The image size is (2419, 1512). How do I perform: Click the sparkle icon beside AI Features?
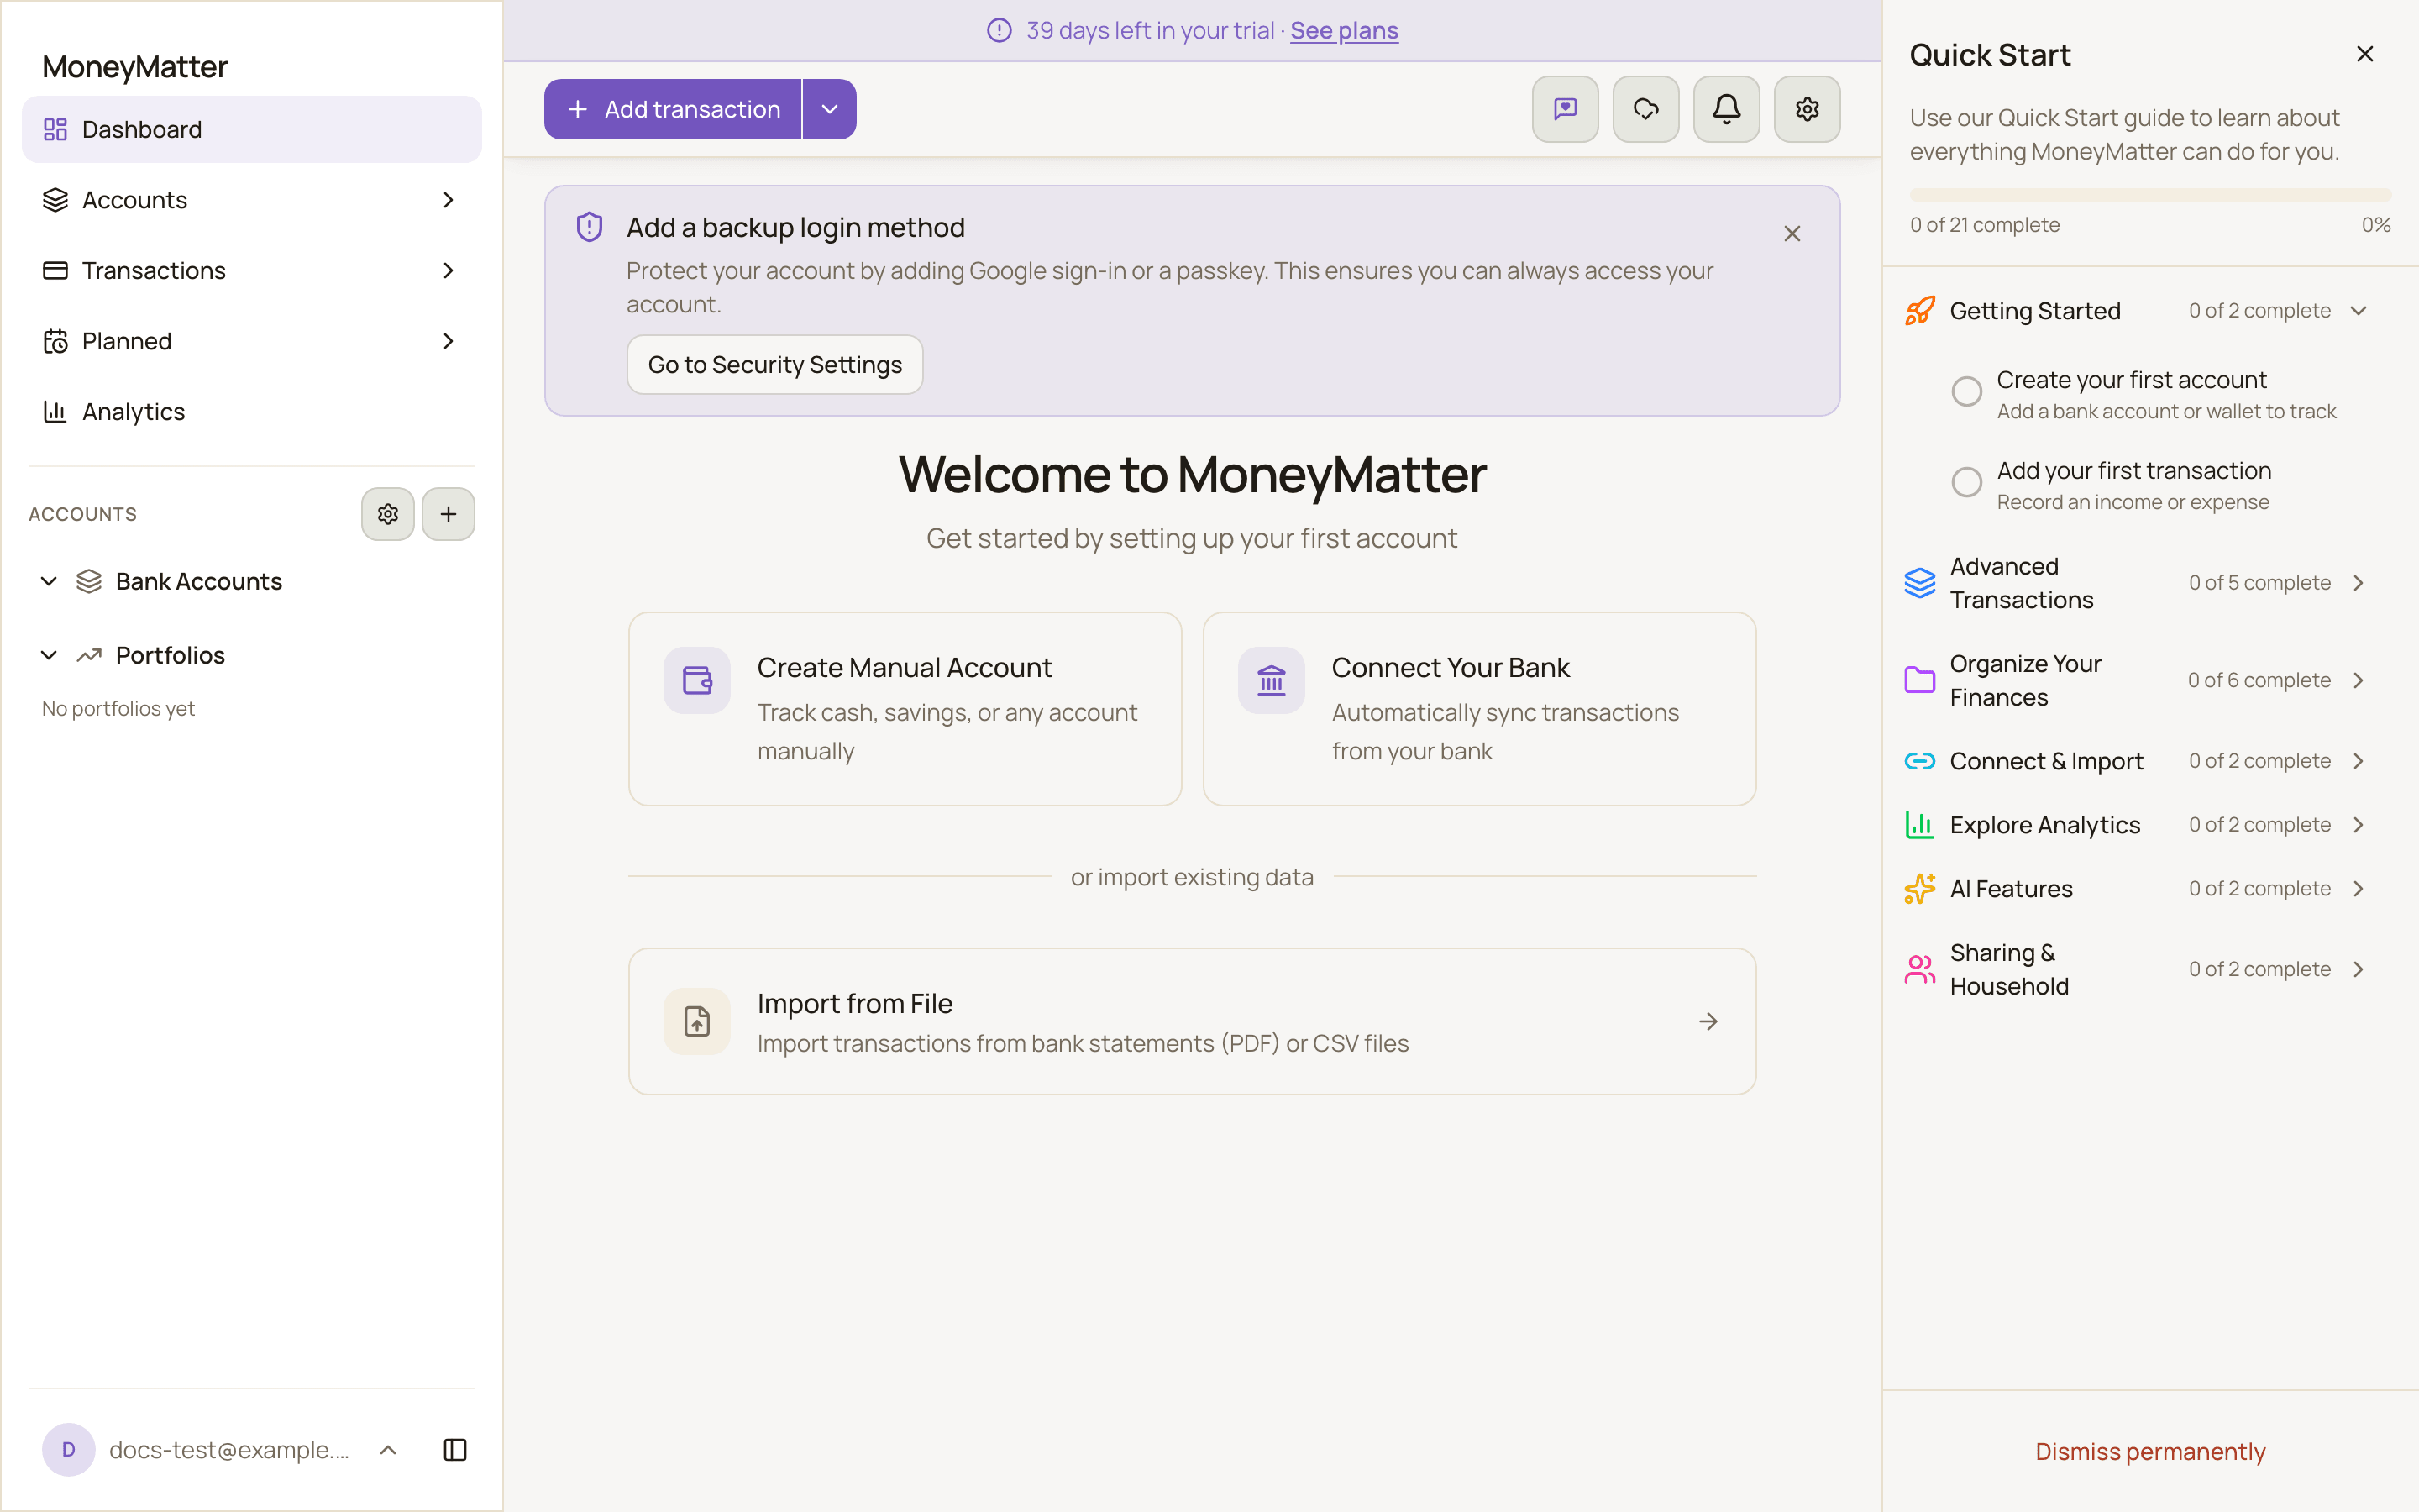[1919, 889]
